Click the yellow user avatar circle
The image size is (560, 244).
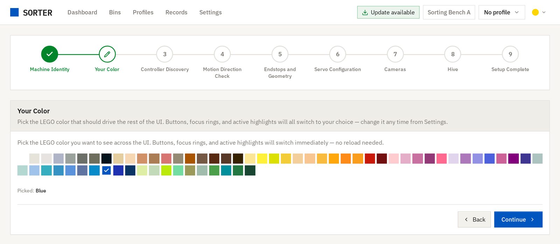[x=535, y=12]
